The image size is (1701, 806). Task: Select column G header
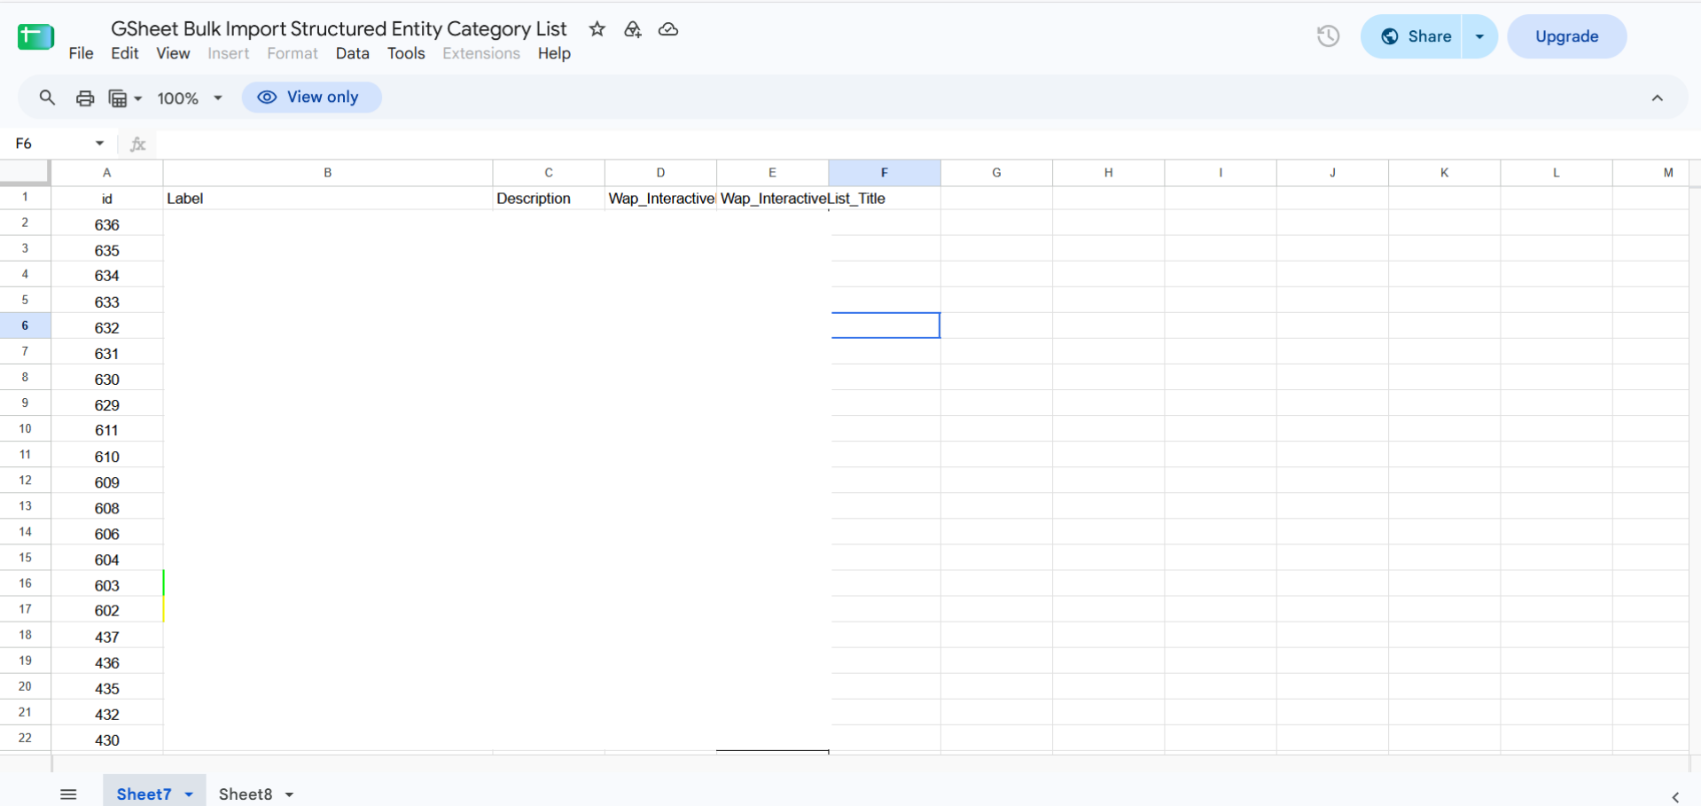tap(996, 173)
